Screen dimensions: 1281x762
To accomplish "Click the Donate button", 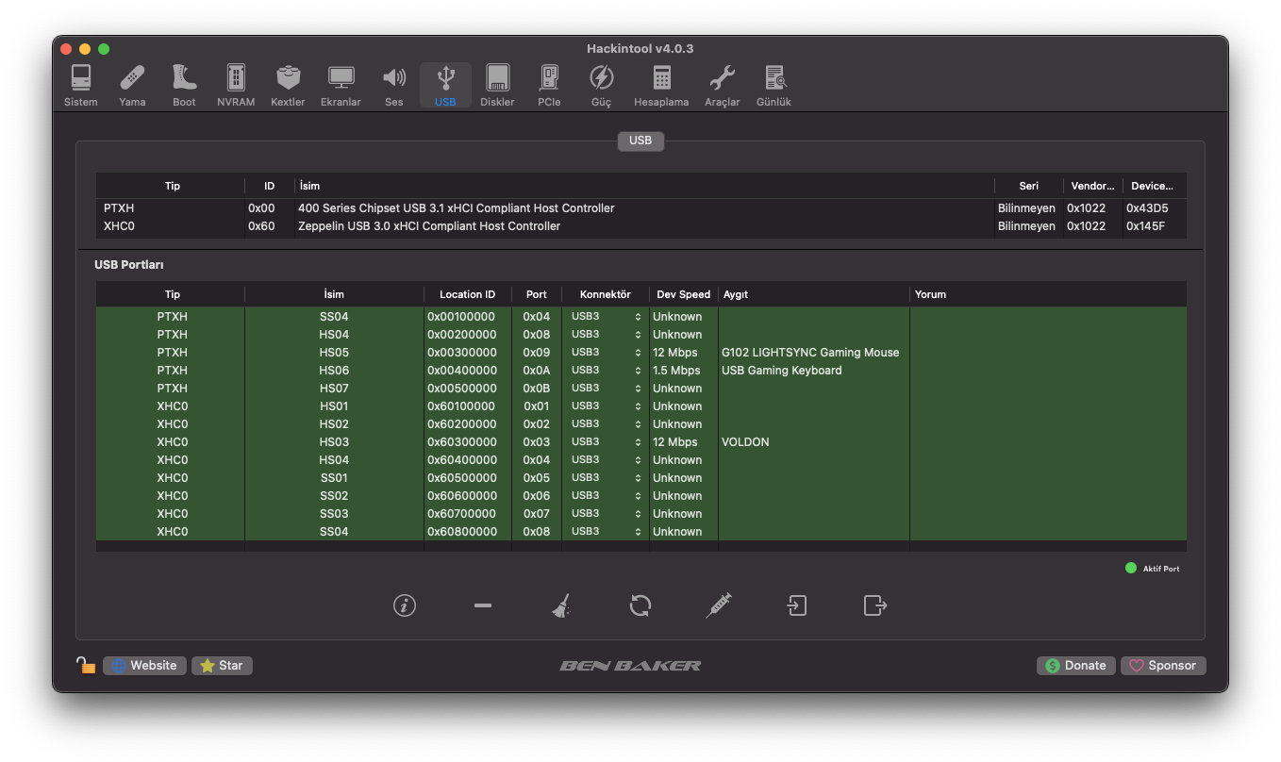I will click(x=1076, y=666).
